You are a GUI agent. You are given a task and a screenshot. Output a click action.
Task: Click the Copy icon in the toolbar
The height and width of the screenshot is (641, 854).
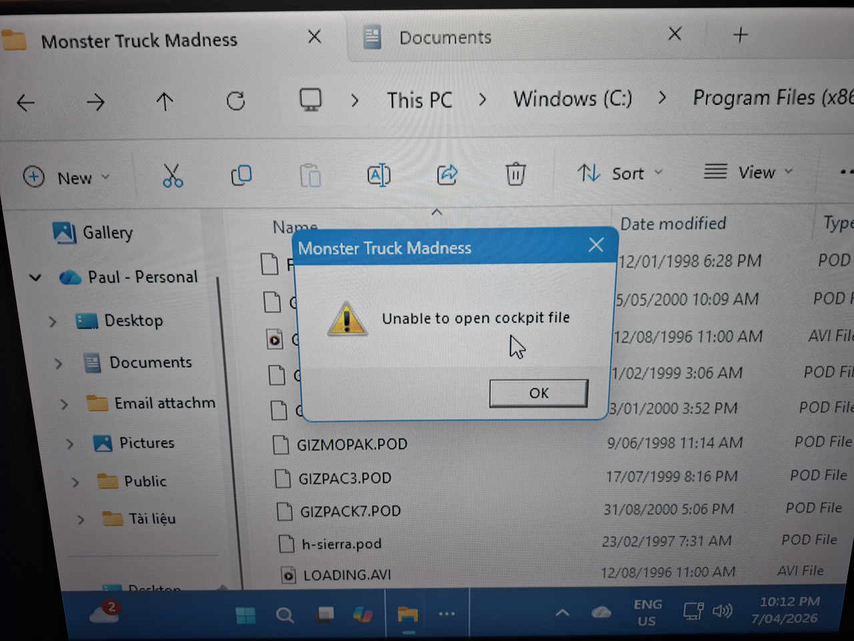(241, 176)
